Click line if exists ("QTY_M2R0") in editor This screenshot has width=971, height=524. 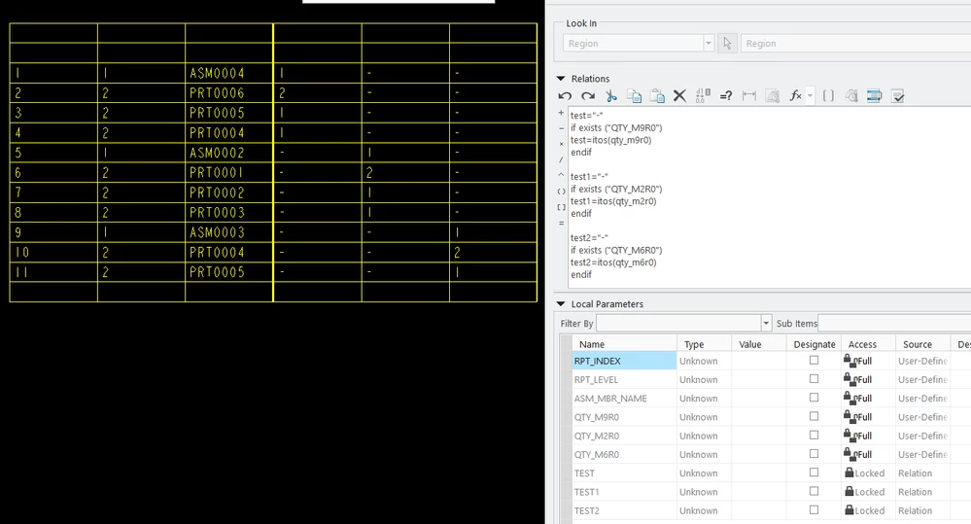(x=616, y=189)
